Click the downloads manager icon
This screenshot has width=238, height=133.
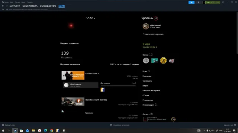tap(111, 125)
